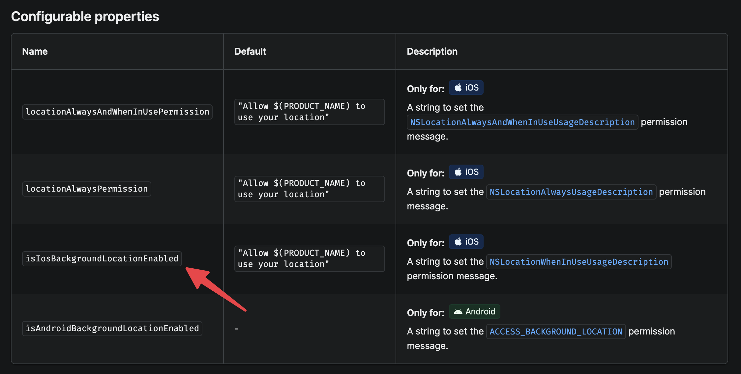
Task: Select isIosBackgroundLocationEnabled near the red arrow
Action: [102, 258]
